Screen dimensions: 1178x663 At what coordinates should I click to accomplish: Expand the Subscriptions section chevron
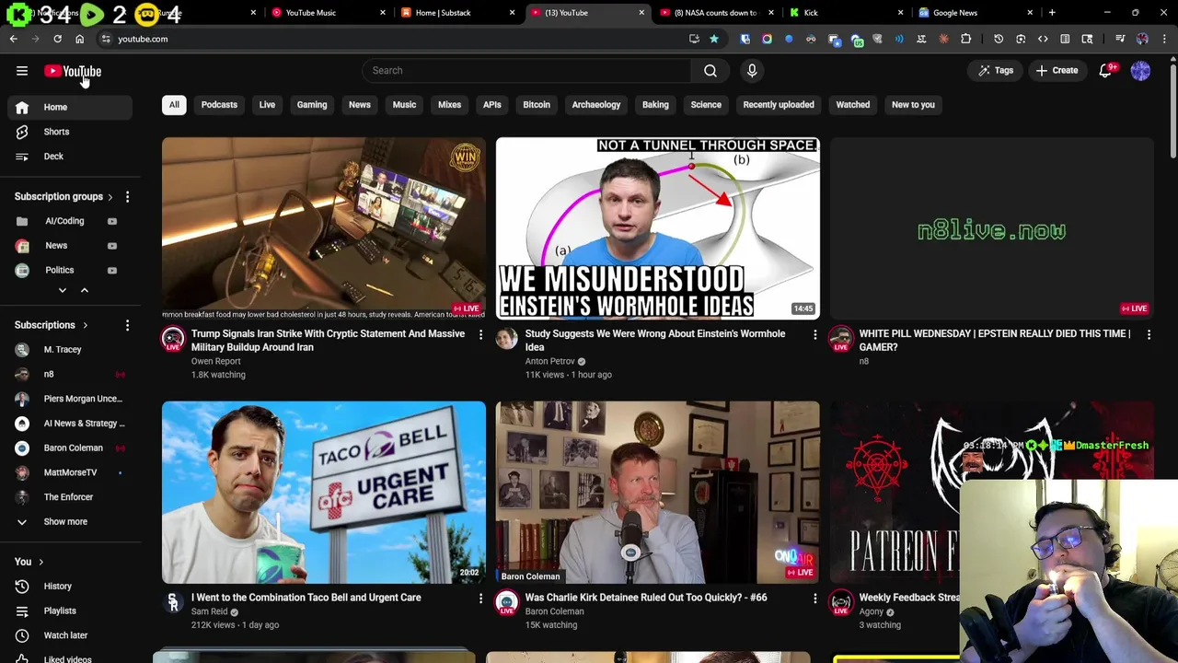click(x=86, y=325)
